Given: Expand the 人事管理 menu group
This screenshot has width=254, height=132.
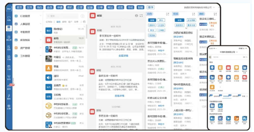Looking at the screenshot, I should tap(28, 24).
